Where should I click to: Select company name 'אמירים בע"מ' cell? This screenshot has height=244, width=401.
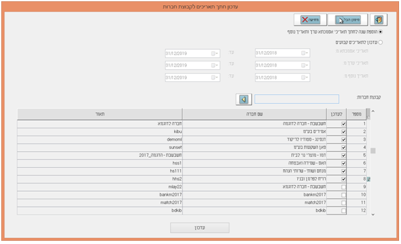click(255, 132)
